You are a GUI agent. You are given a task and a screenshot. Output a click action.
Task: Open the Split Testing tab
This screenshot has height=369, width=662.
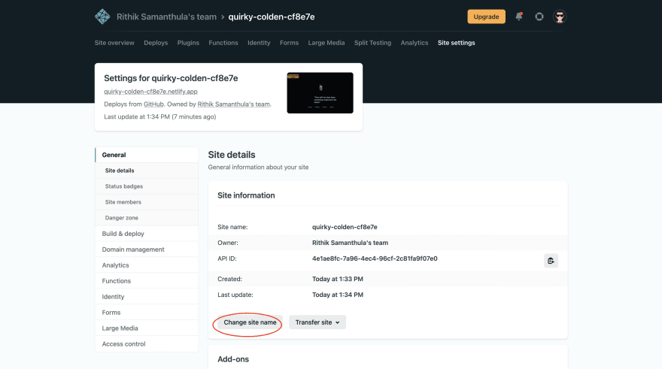pyautogui.click(x=373, y=43)
